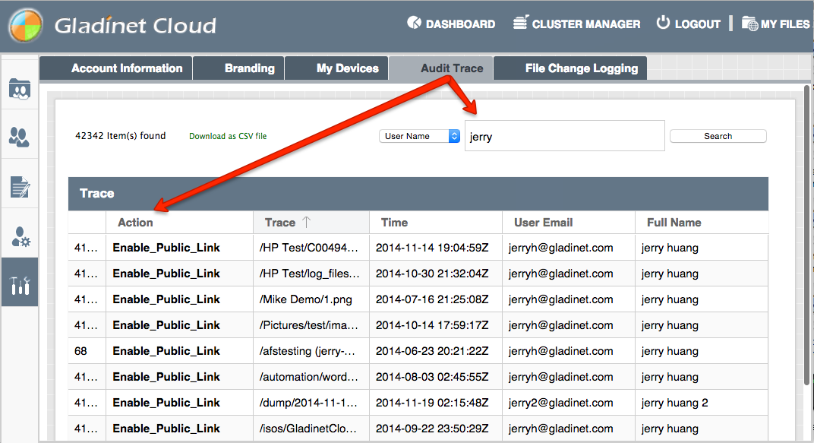Image resolution: width=814 pixels, height=443 pixels.
Task: Click Download as CSV file link
Action: (x=228, y=136)
